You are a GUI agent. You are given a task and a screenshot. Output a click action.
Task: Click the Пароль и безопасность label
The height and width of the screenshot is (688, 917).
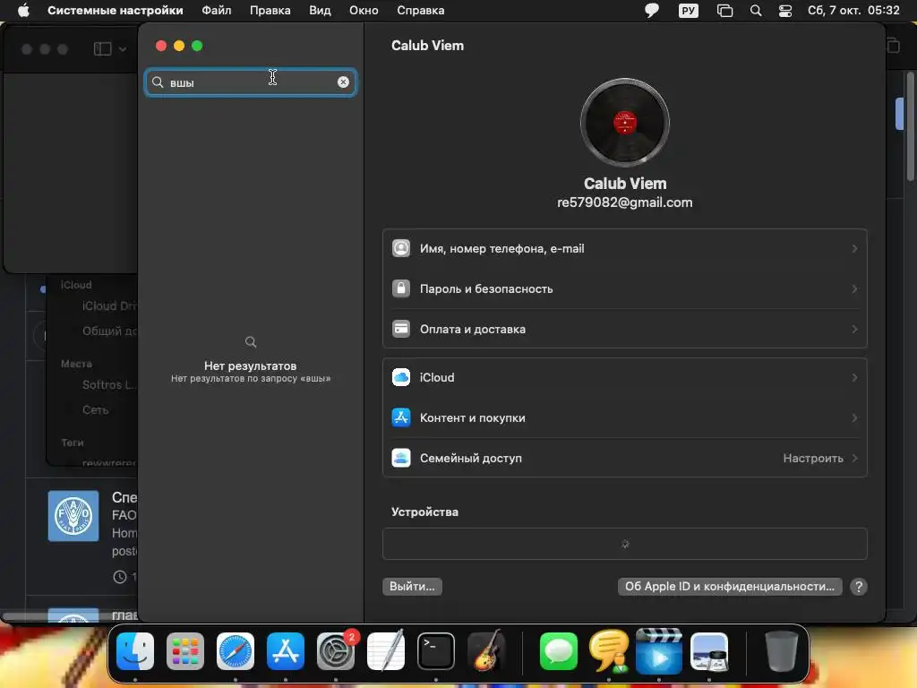pyautogui.click(x=486, y=289)
